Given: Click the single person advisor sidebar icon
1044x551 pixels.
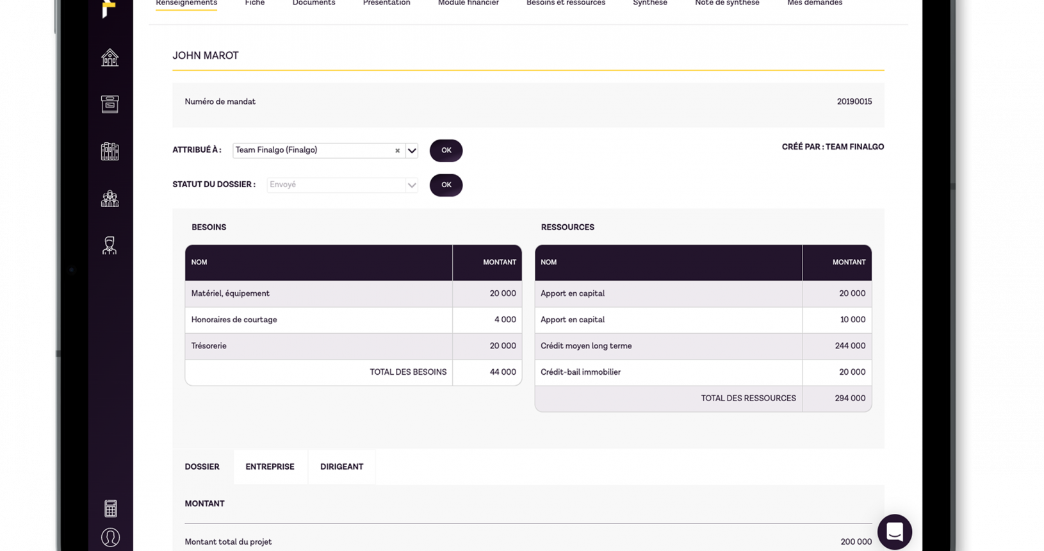Looking at the screenshot, I should (x=110, y=245).
